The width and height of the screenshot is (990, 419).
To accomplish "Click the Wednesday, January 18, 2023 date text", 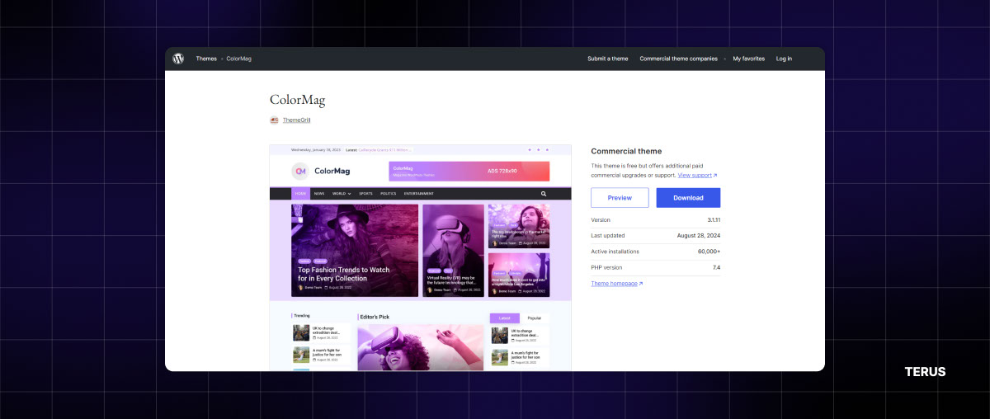I will point(316,150).
